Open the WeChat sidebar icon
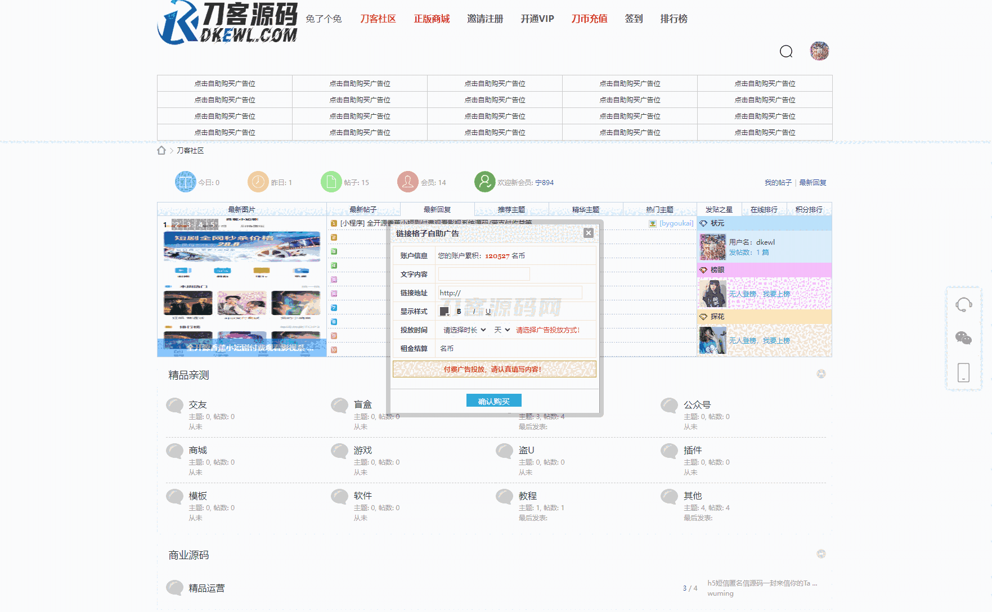This screenshot has height=612, width=992. (963, 338)
